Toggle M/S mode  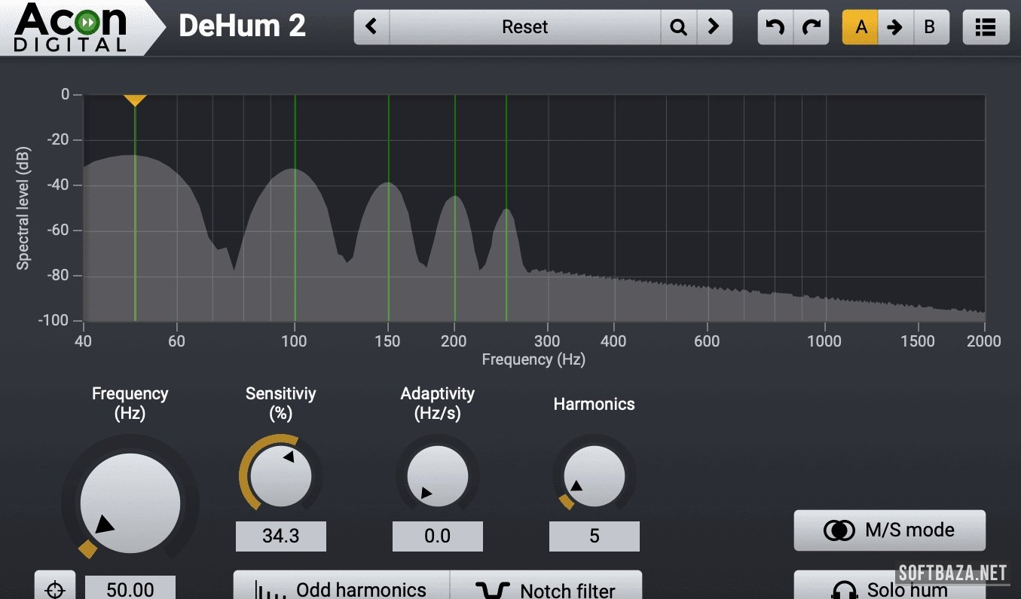[x=889, y=530]
